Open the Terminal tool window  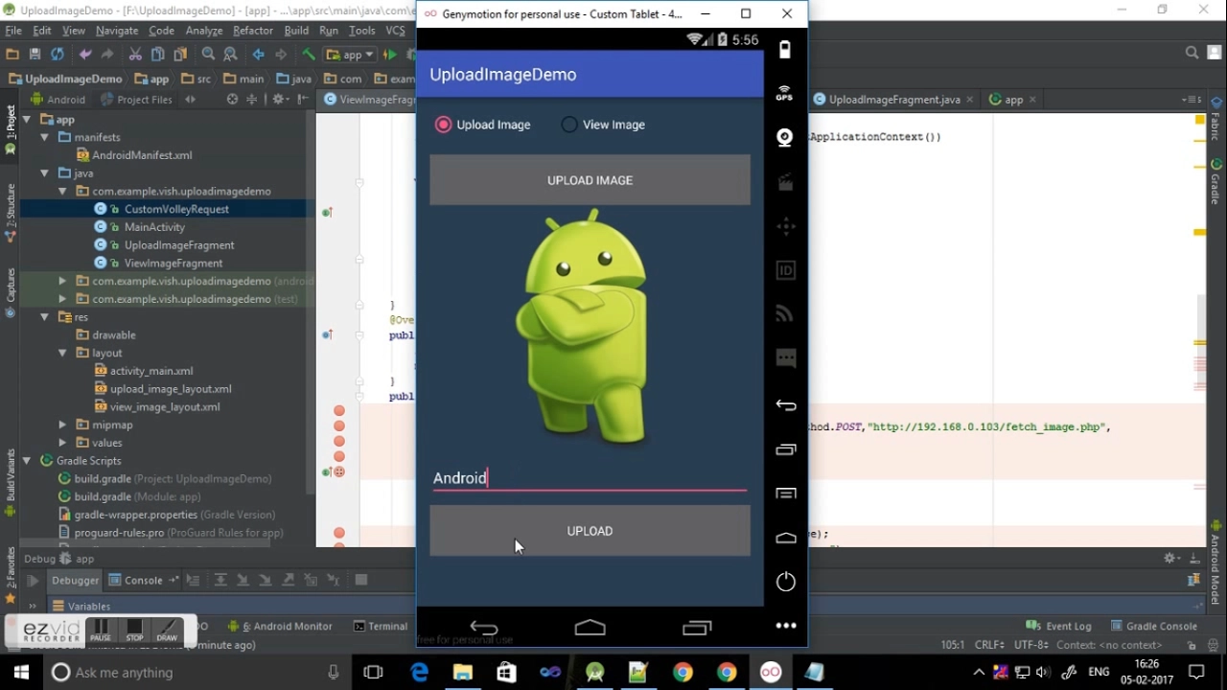click(381, 627)
